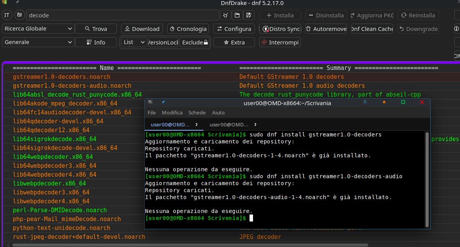This screenshot has width=460, height=247.
Task: Open the List dropdown
Action: [134, 42]
